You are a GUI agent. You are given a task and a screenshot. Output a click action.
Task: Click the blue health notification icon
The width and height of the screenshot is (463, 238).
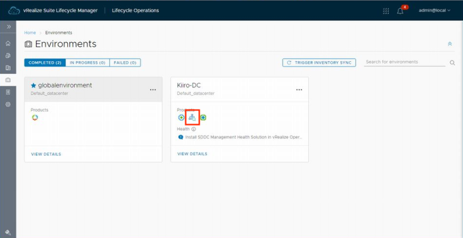pos(181,137)
